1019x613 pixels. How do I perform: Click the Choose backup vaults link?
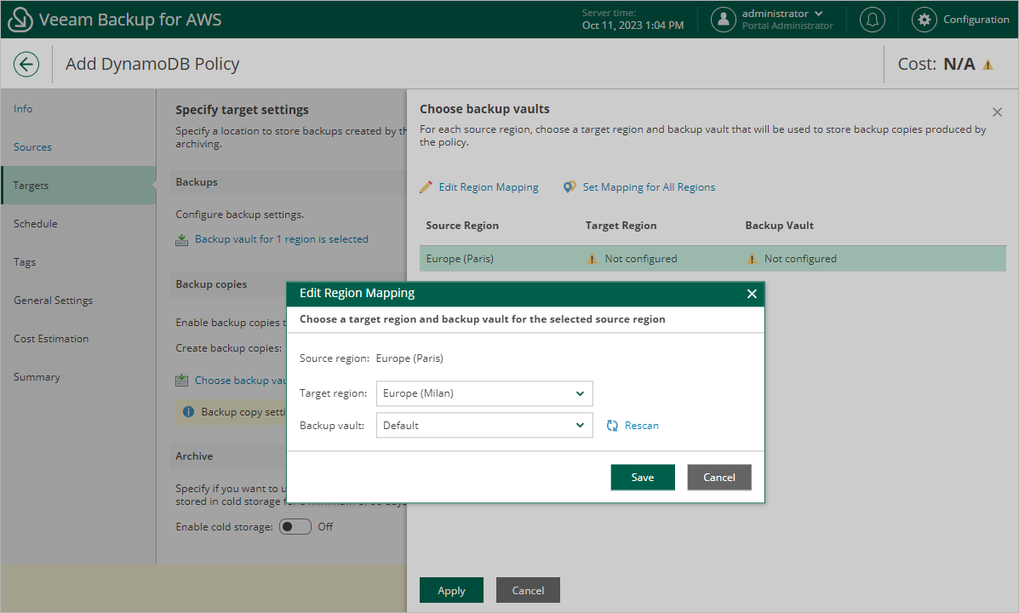(240, 381)
